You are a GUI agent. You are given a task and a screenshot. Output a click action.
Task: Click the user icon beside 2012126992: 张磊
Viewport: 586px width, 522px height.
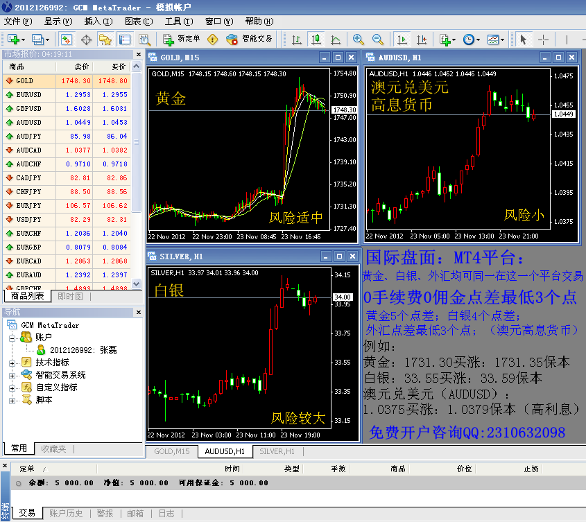coord(41,350)
